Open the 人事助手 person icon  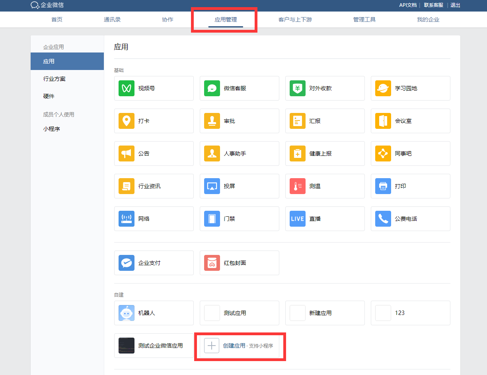pos(212,153)
